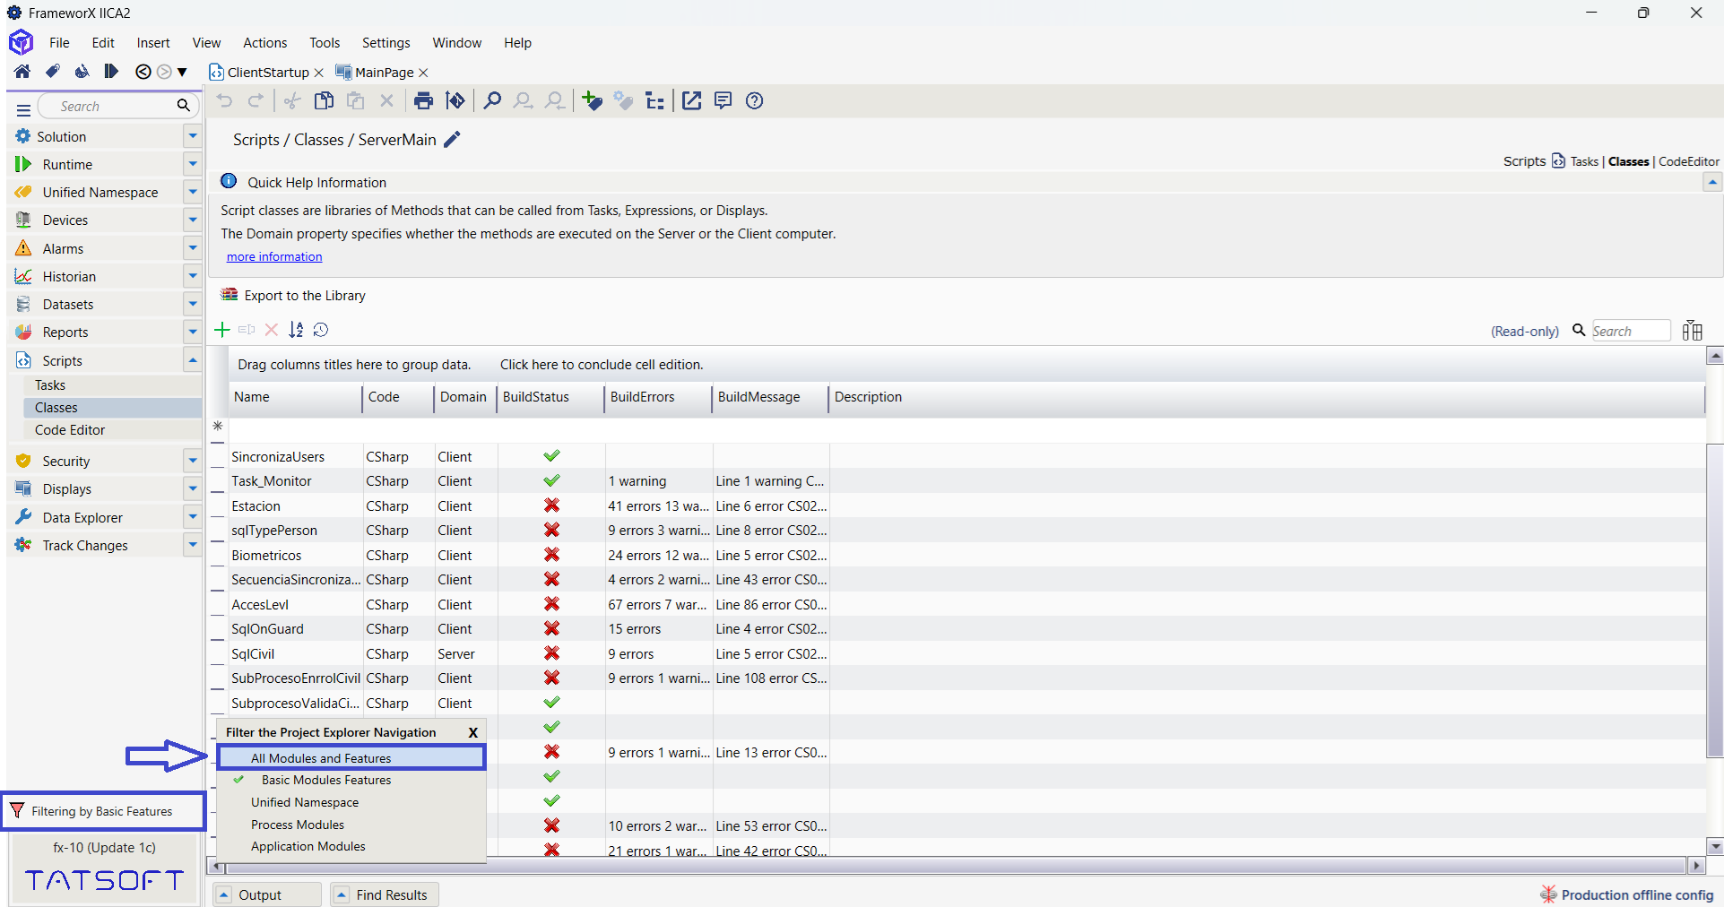Close the Filter Project Explorer Navigation popup
Image resolution: width=1724 pixels, height=907 pixels.
pyautogui.click(x=473, y=732)
